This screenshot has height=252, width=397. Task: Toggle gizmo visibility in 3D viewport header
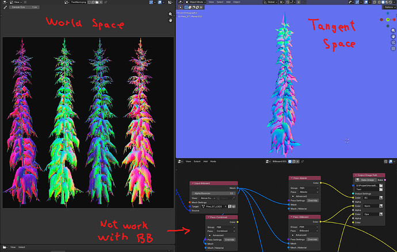tap(357, 2)
